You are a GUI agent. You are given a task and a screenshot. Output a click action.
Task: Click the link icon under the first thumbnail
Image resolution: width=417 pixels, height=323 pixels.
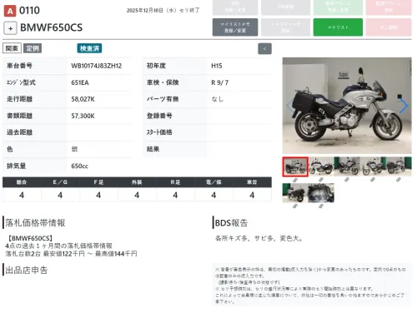click(x=295, y=180)
